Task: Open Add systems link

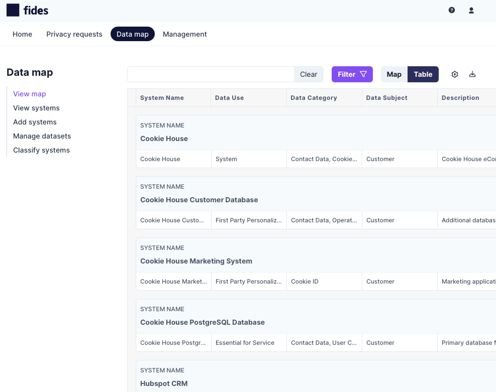Action: tap(35, 122)
